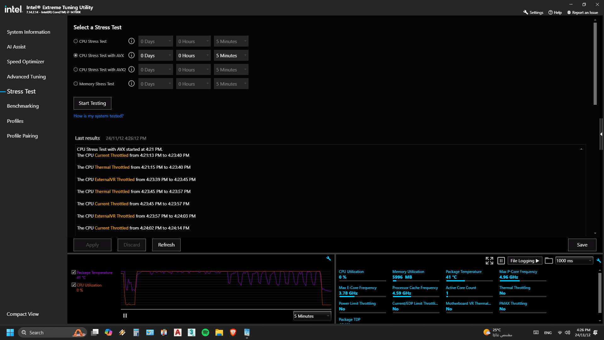Pause the system monitors panel
Image resolution: width=604 pixels, height=340 pixels.
click(501, 261)
